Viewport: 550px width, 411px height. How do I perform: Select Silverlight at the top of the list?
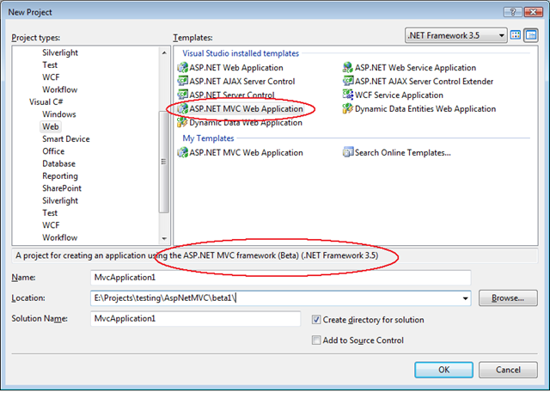[60, 52]
